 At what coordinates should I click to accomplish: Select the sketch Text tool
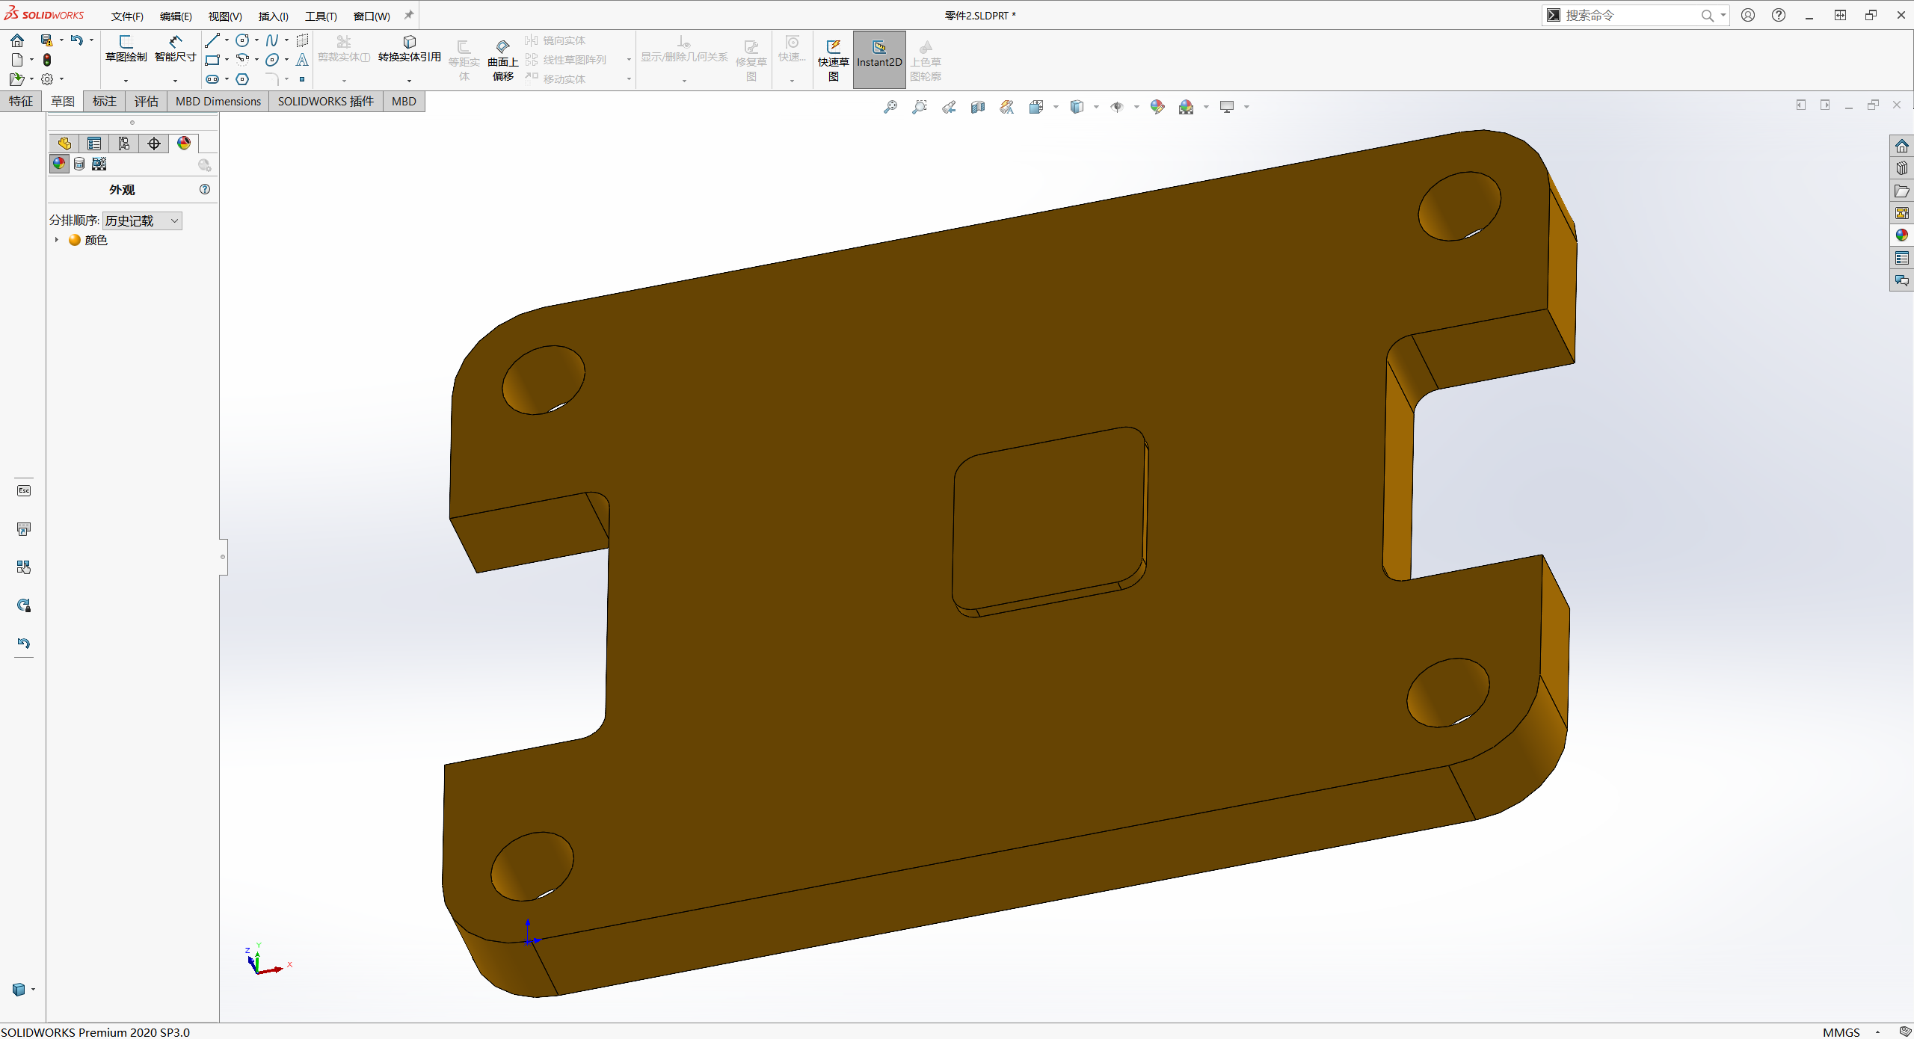tap(302, 60)
